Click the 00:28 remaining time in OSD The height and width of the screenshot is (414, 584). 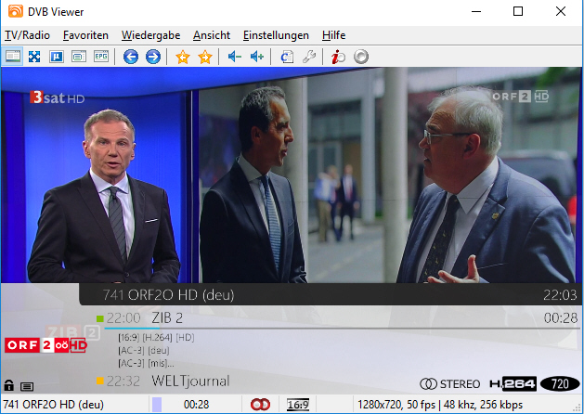click(x=561, y=318)
